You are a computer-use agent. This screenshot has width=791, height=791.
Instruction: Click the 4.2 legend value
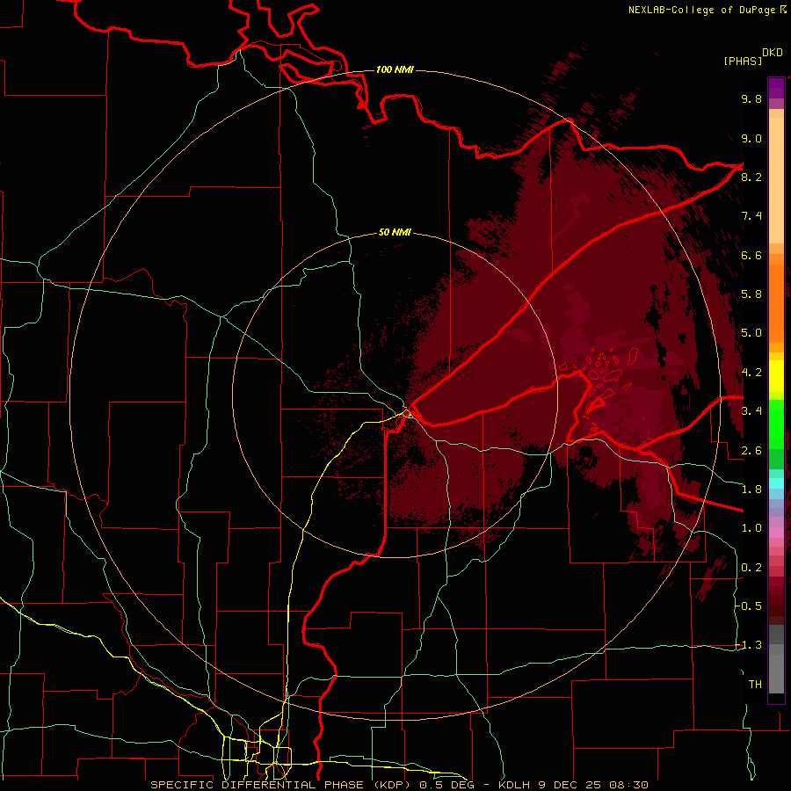(x=751, y=373)
